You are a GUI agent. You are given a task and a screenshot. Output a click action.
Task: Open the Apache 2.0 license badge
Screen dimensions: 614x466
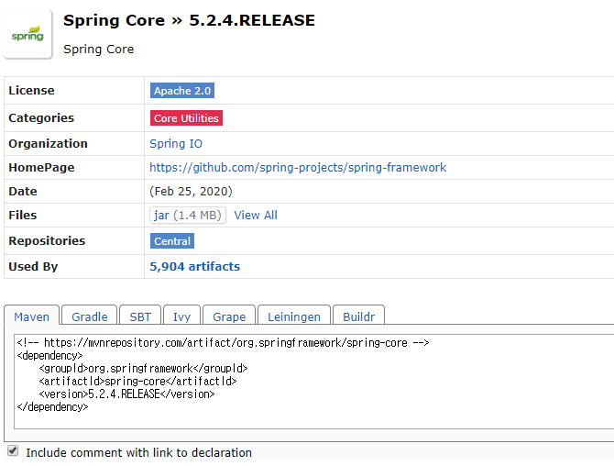pos(182,91)
